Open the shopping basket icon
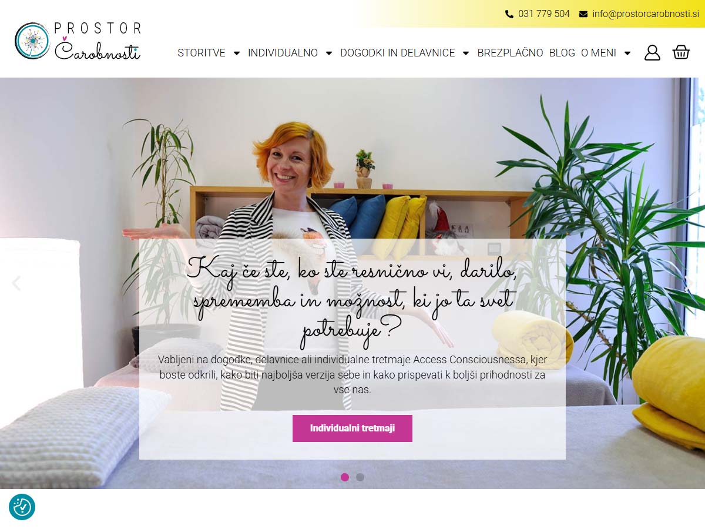Viewport: 705px width, 529px height. pyautogui.click(x=681, y=52)
